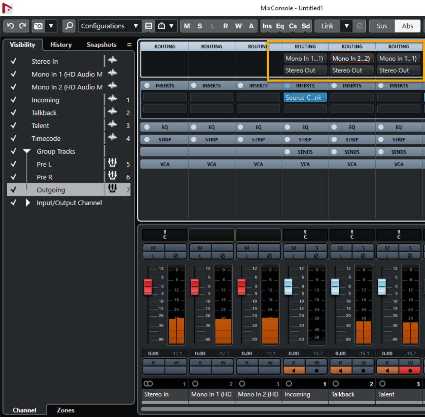Click the camera snapshot icon

[38, 26]
